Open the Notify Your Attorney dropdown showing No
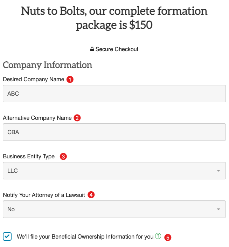Screen dimensions: 229x247 114,209
